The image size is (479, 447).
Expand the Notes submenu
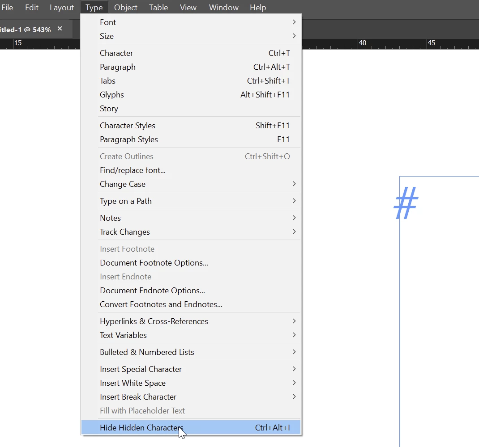coord(191,218)
